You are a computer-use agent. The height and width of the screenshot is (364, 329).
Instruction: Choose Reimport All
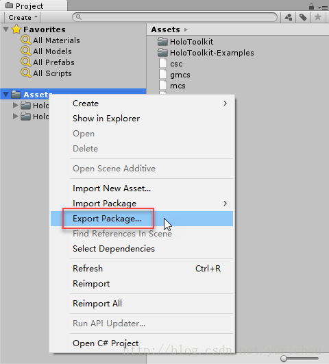(x=142, y=304)
